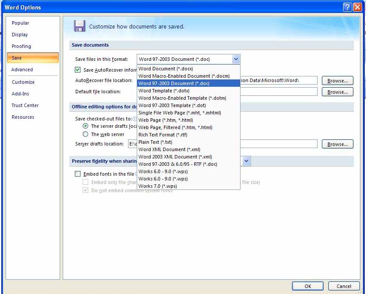
Task: Click the Cancel button
Action: click(x=344, y=286)
